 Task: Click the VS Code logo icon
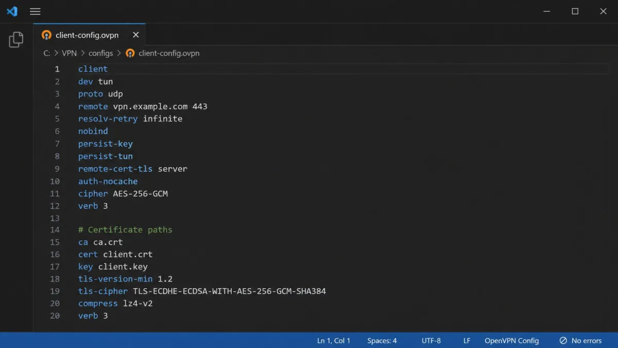[12, 11]
